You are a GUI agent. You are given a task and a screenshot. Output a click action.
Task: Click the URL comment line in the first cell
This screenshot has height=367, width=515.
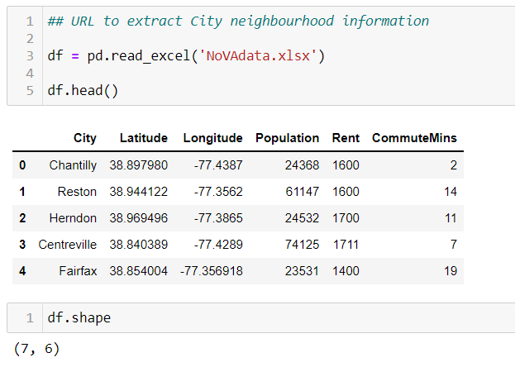(238, 21)
